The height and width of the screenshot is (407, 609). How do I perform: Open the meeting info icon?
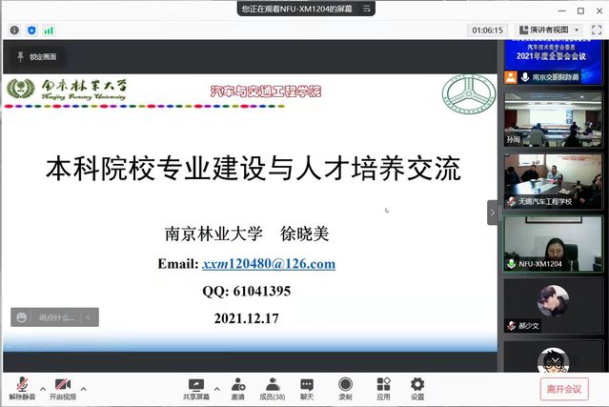coord(14,30)
